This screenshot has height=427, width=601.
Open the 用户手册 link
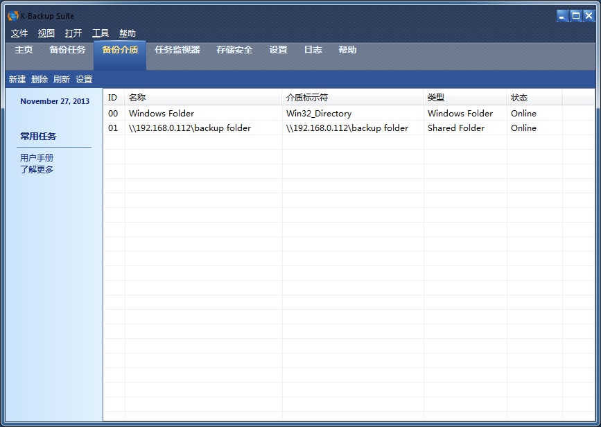click(37, 158)
